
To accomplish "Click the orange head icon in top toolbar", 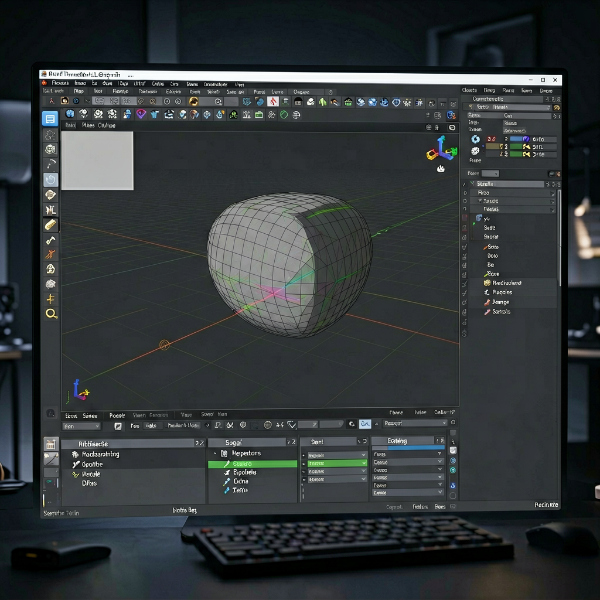I will pyautogui.click(x=193, y=101).
